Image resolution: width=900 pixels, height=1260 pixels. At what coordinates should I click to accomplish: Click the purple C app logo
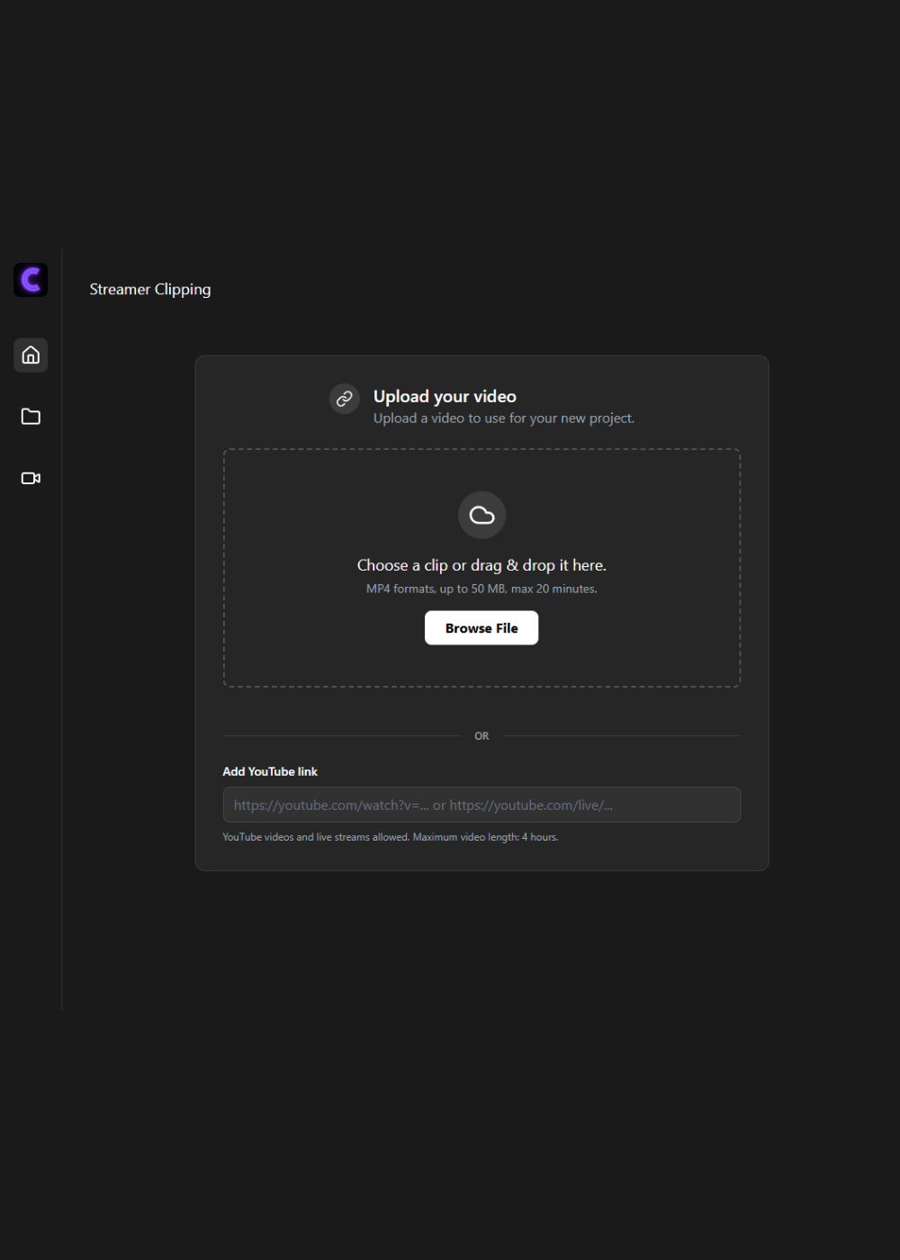pos(31,280)
